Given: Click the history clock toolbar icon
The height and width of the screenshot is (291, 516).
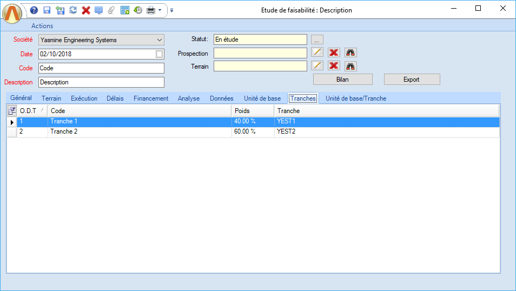Looking at the screenshot, I should click(x=138, y=10).
